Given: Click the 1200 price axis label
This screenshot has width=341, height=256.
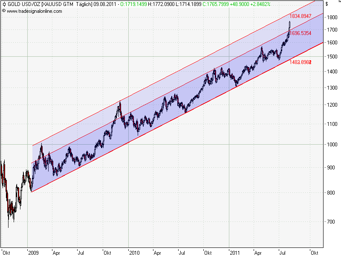Looking at the screenshot, I should click(x=332, y=105).
